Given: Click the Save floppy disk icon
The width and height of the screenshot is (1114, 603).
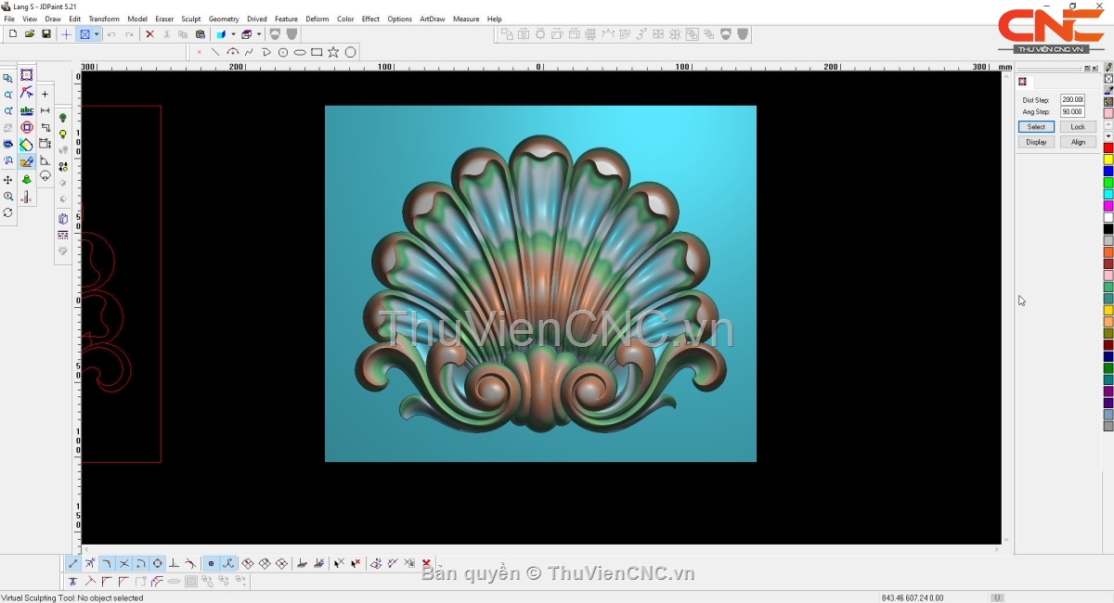Looking at the screenshot, I should tap(46, 34).
